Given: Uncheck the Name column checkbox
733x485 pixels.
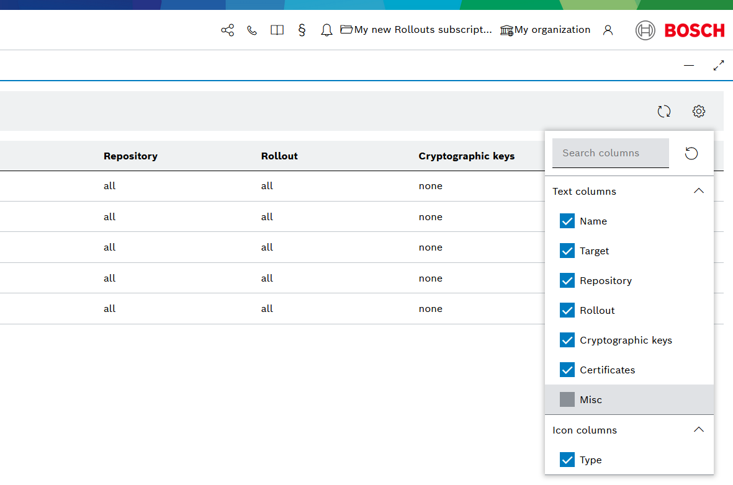Looking at the screenshot, I should 567,221.
